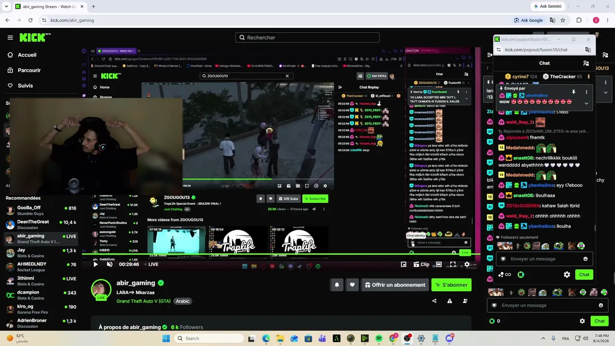The image size is (615, 346).
Task: Select abir_gaming in the Recommandées list
Action: pos(41,238)
